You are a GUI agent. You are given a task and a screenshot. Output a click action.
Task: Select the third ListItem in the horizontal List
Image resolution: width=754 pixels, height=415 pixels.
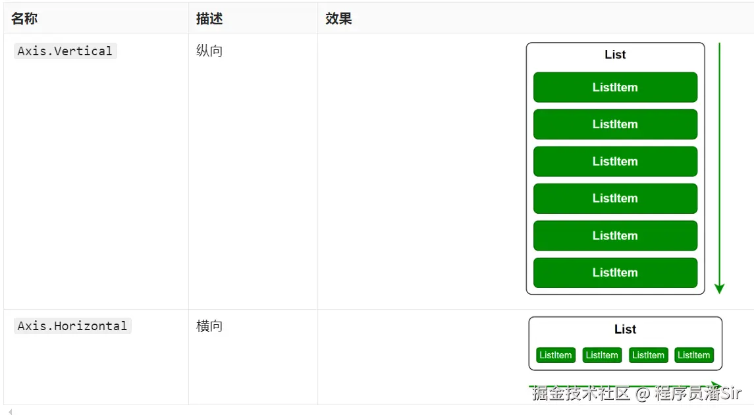pos(648,355)
